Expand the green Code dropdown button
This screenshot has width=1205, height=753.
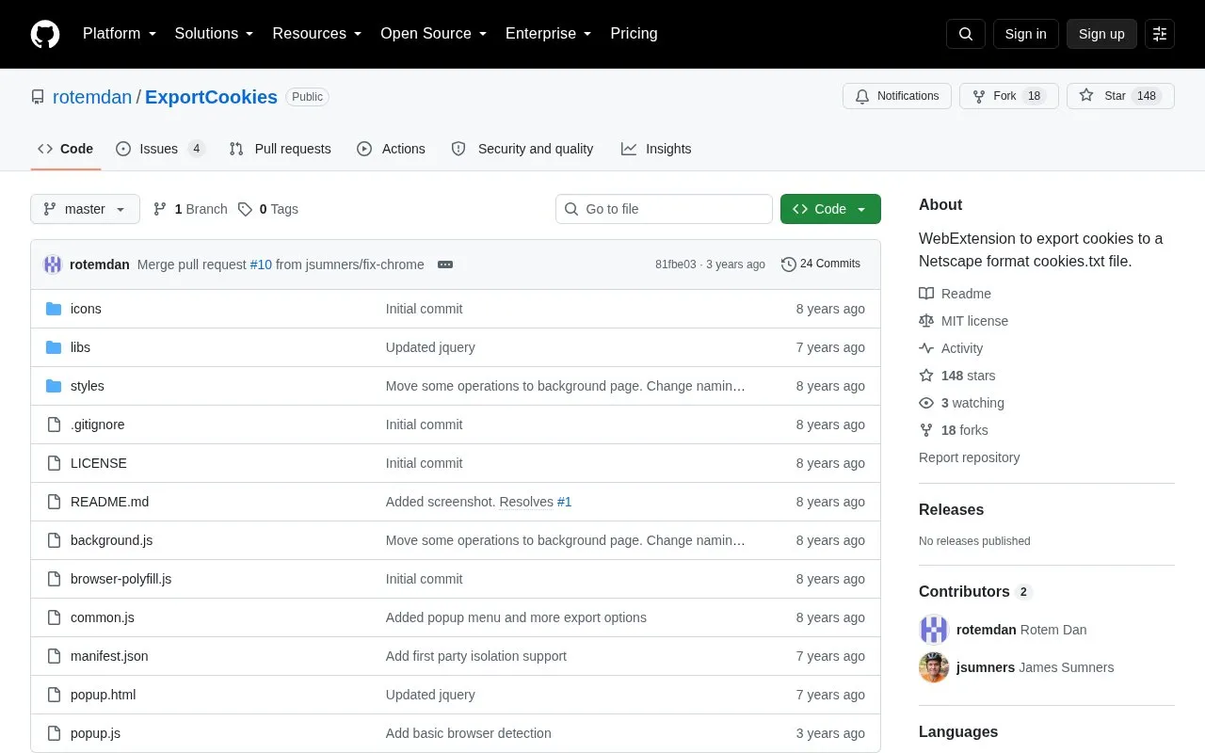[830, 209]
